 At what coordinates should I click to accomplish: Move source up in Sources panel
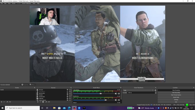tap(46, 102)
